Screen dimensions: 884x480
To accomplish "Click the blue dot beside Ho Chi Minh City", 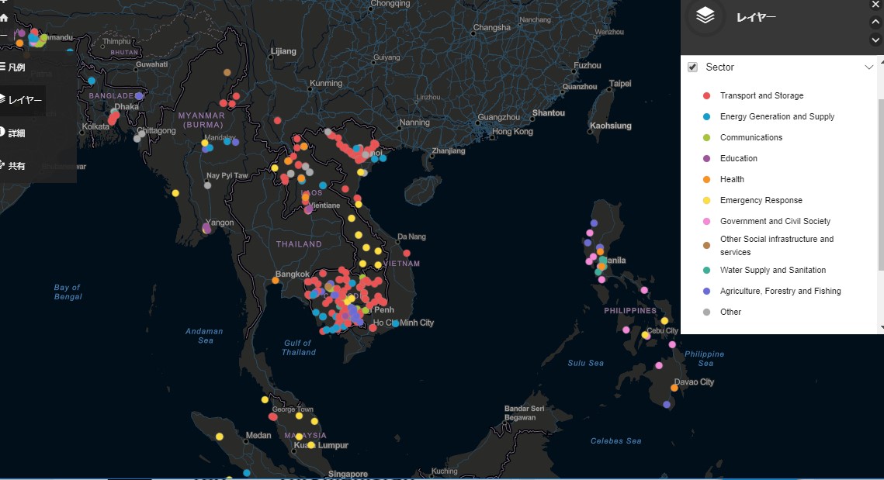I will pos(396,323).
